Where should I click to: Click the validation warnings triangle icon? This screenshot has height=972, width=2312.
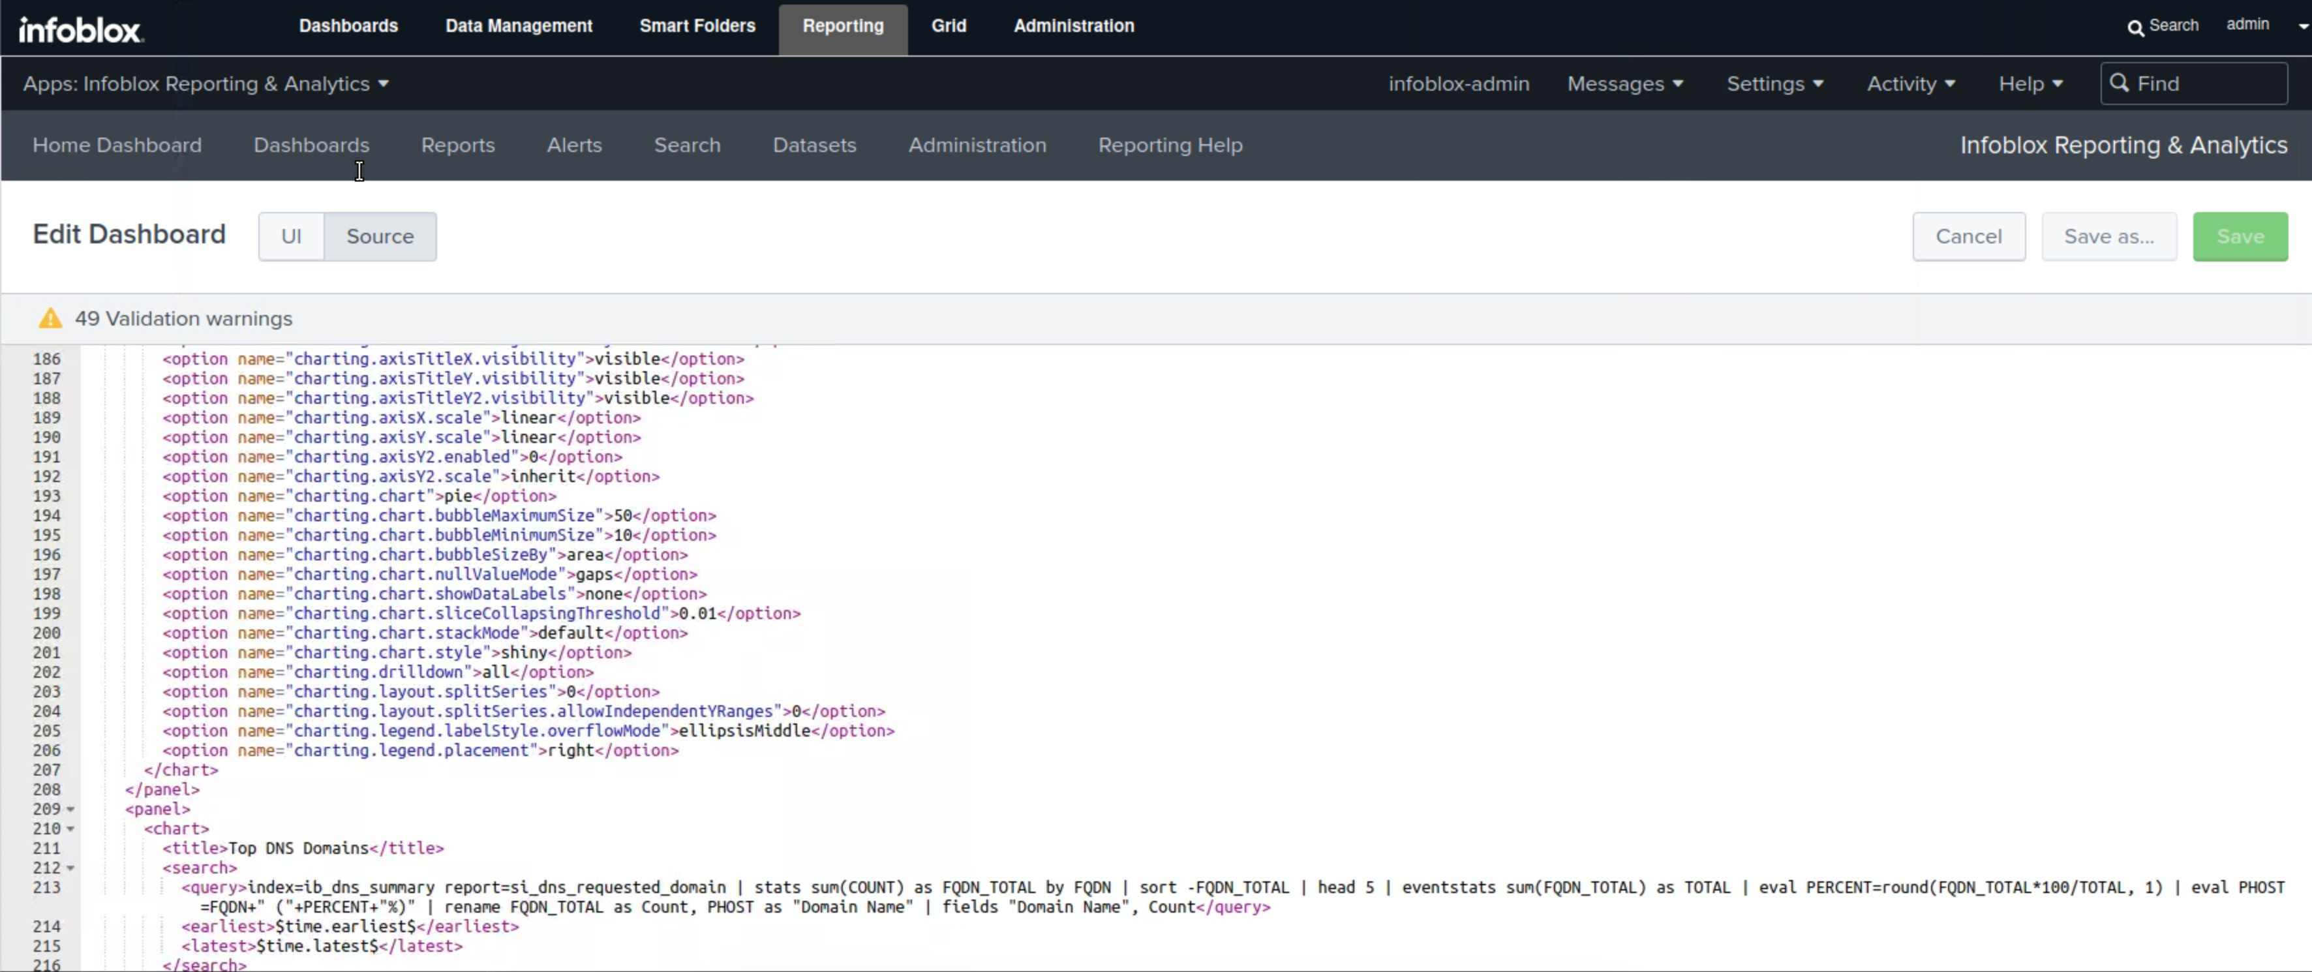(x=50, y=318)
